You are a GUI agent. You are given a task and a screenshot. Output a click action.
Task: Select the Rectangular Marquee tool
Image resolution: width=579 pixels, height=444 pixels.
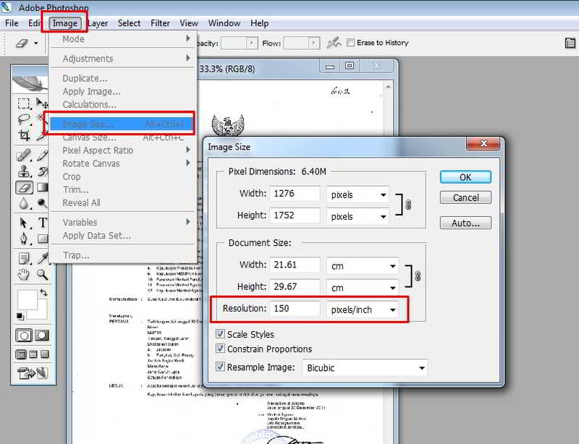point(24,103)
